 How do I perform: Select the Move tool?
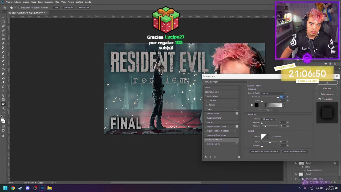(3, 17)
